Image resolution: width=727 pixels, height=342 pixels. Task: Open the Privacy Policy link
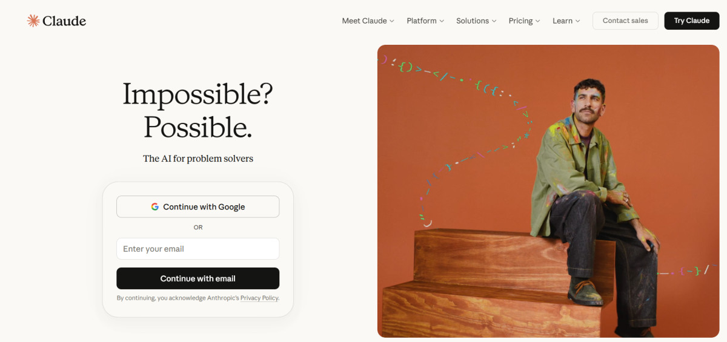point(259,298)
